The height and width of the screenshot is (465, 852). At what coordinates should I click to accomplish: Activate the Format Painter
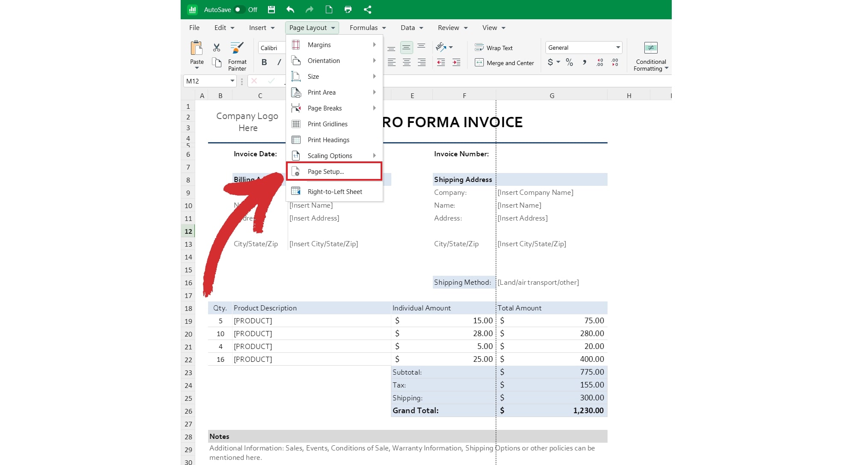(237, 56)
